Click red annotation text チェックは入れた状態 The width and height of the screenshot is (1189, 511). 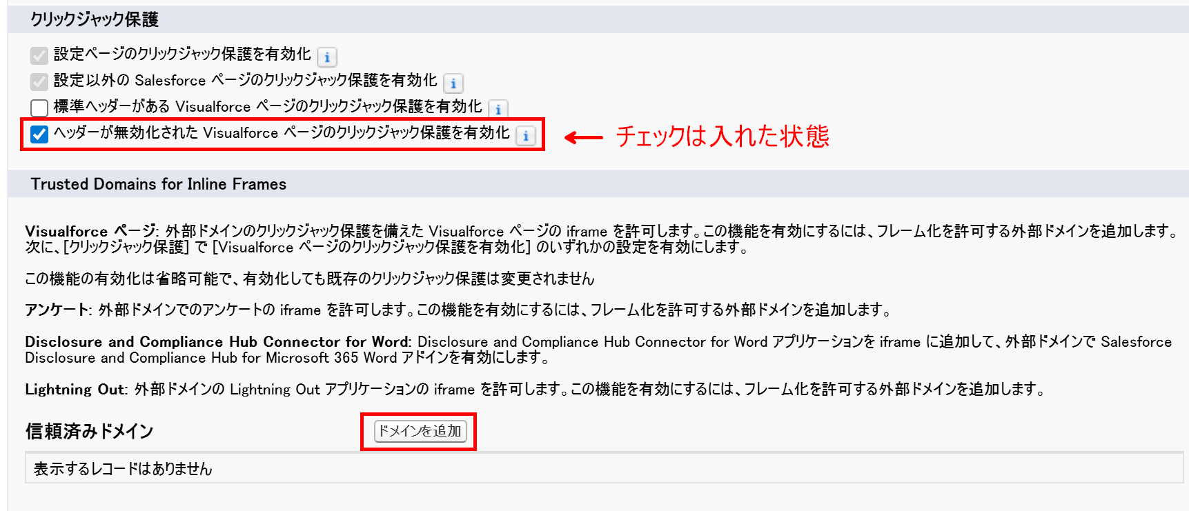click(723, 136)
